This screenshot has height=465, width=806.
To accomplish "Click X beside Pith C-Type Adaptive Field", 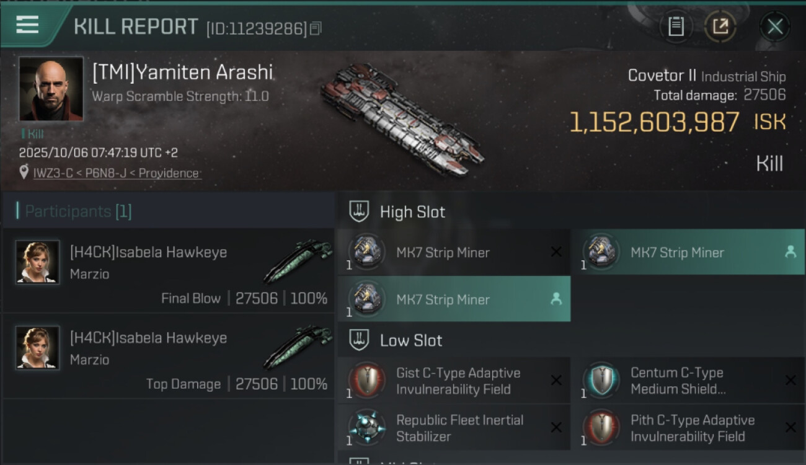I will pos(790,427).
